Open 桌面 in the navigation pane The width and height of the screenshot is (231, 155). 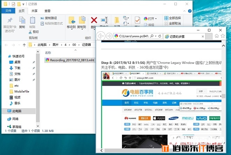(15, 62)
